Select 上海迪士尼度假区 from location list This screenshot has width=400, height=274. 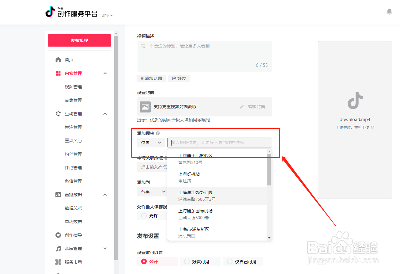[x=217, y=159]
